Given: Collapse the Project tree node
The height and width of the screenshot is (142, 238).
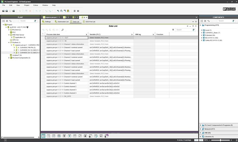Looking at the screenshot, I should pyautogui.click(x=3, y=24).
